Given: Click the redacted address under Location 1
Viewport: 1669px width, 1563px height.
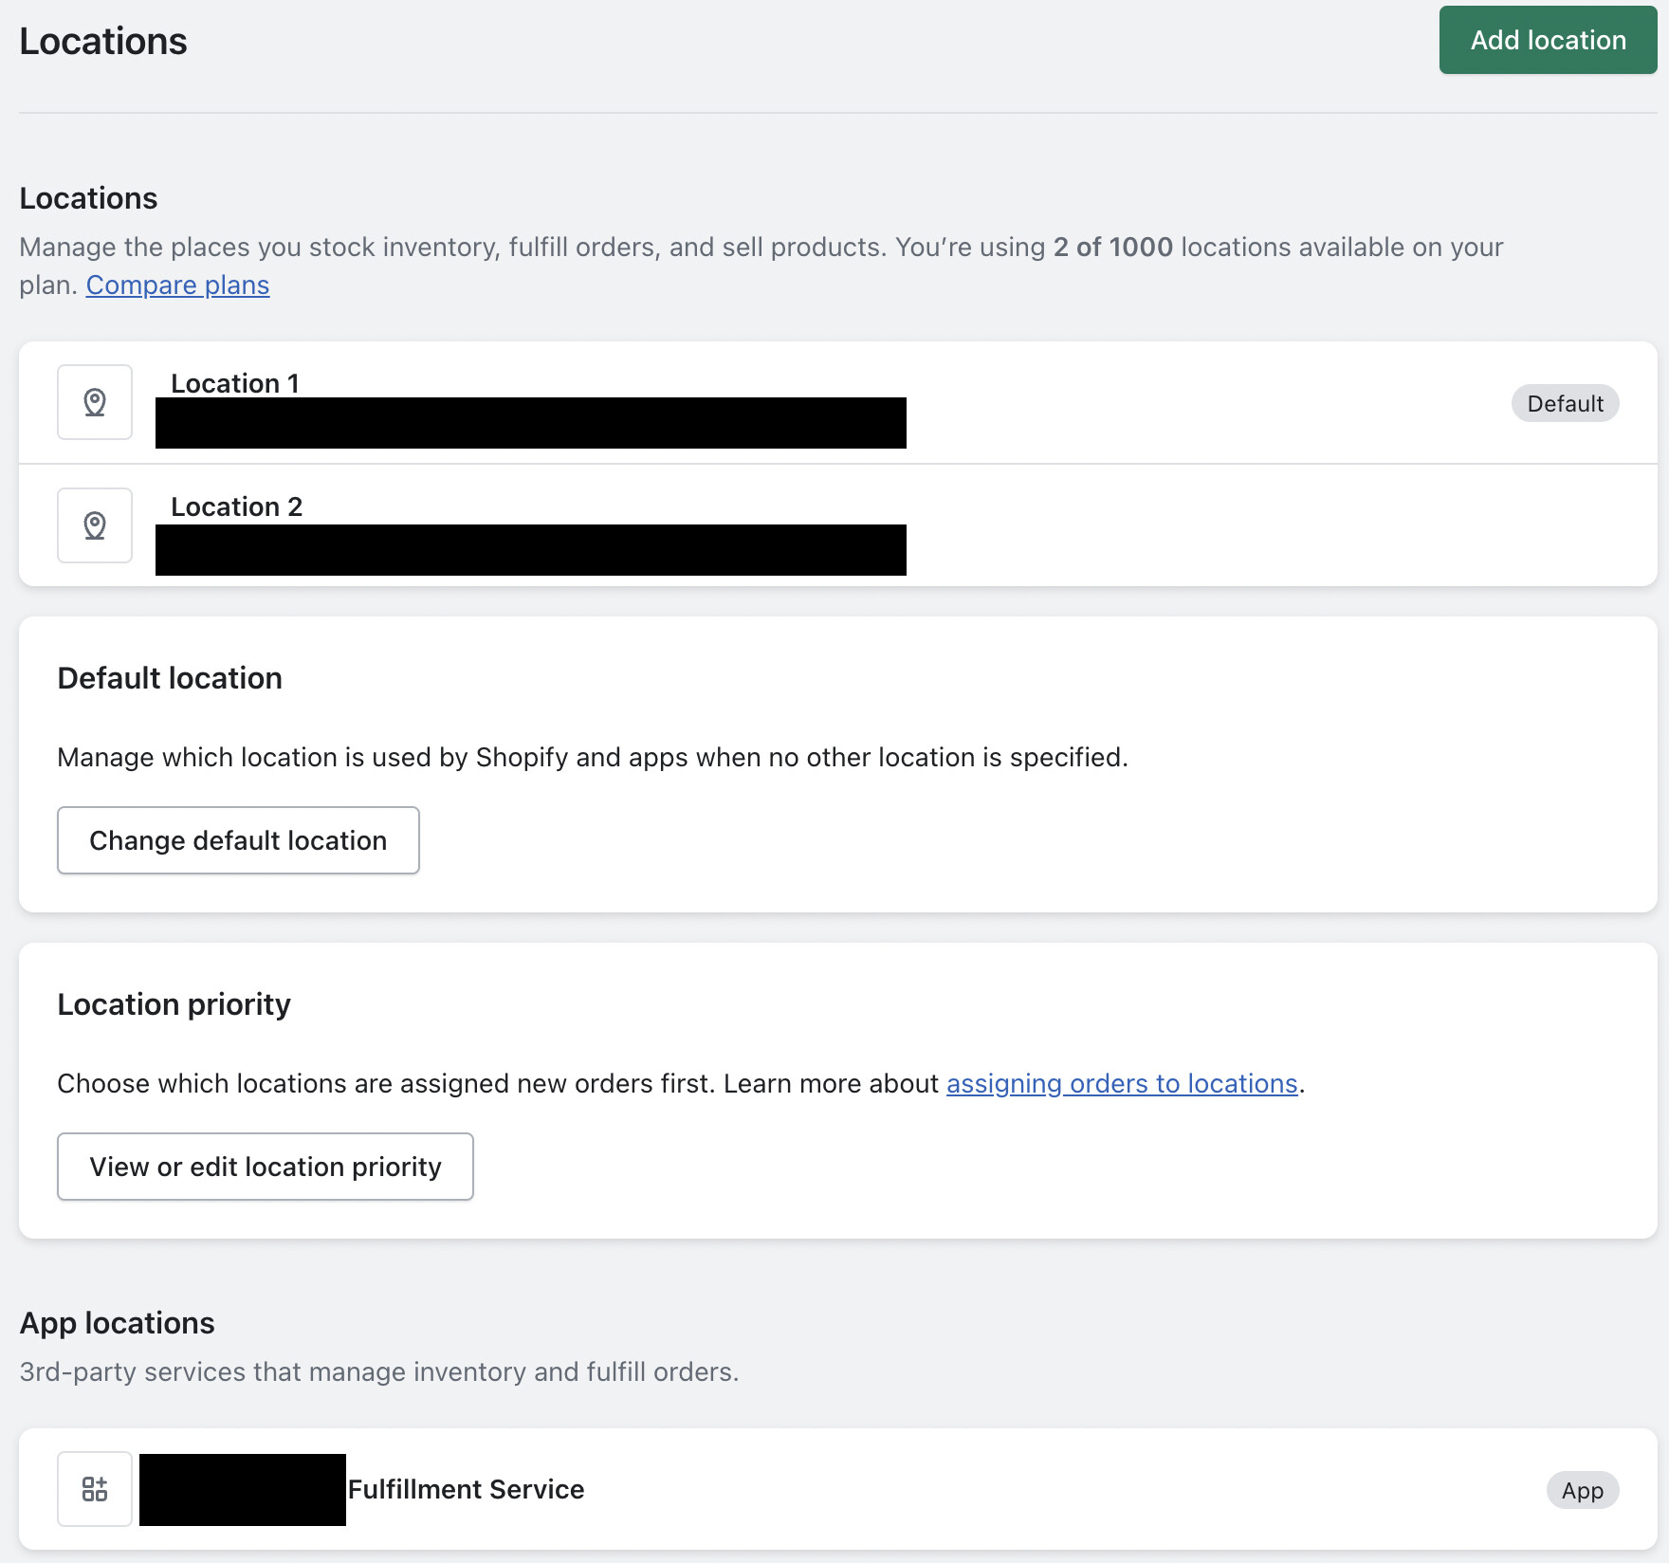Looking at the screenshot, I should [531, 423].
